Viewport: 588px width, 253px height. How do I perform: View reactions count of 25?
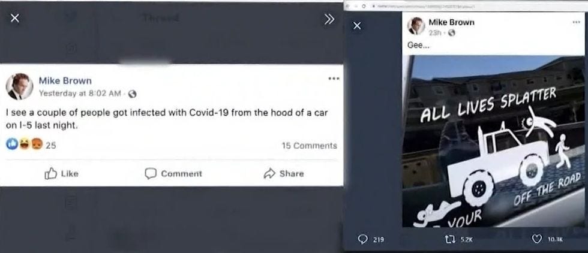[x=50, y=146]
